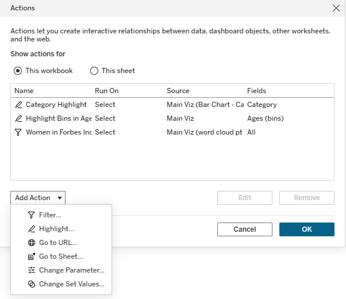The width and height of the screenshot is (346, 299).
Task: Click the Source column header
Action: [178, 91]
